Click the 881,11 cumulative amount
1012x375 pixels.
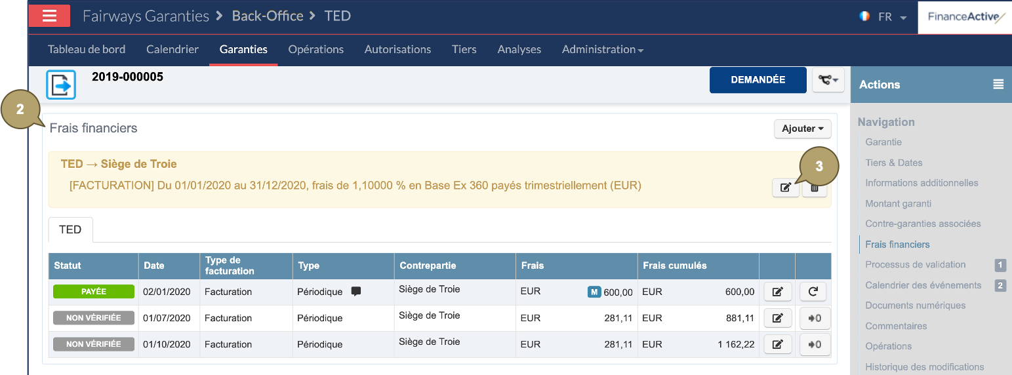point(740,318)
